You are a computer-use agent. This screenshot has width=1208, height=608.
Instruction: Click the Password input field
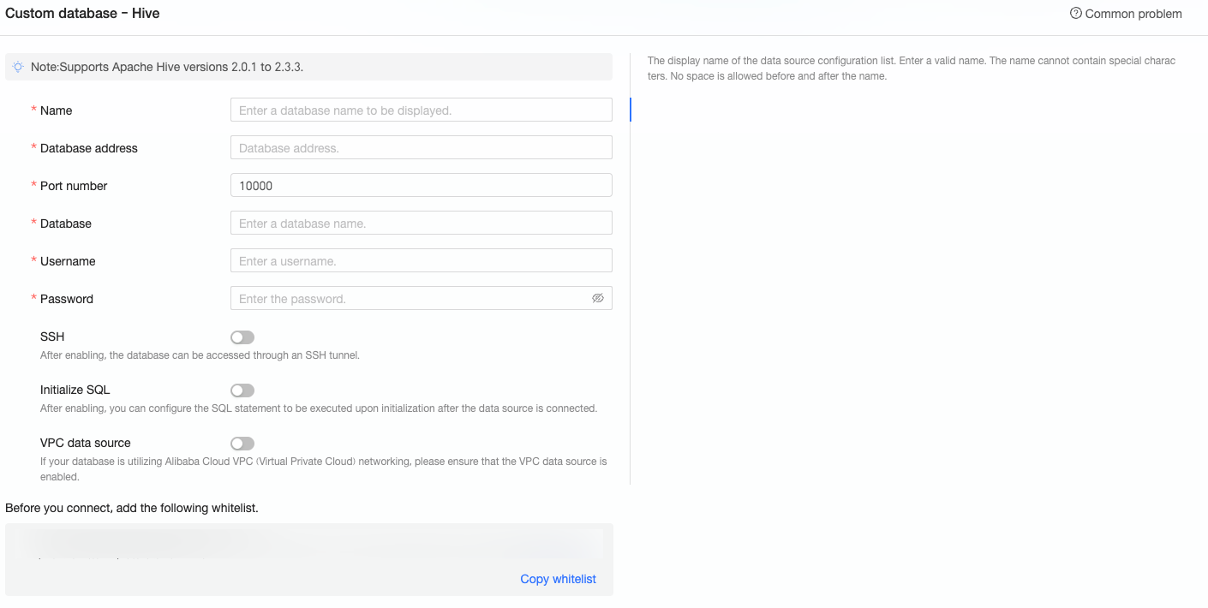(422, 298)
